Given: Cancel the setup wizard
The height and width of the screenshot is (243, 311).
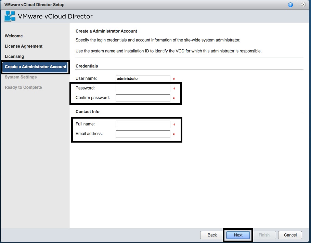Looking at the screenshot, I should click(x=290, y=235).
